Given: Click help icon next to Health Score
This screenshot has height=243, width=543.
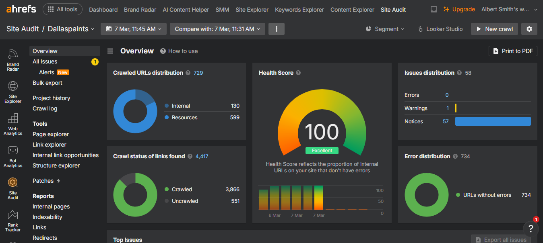Looking at the screenshot, I should pyautogui.click(x=298, y=73).
